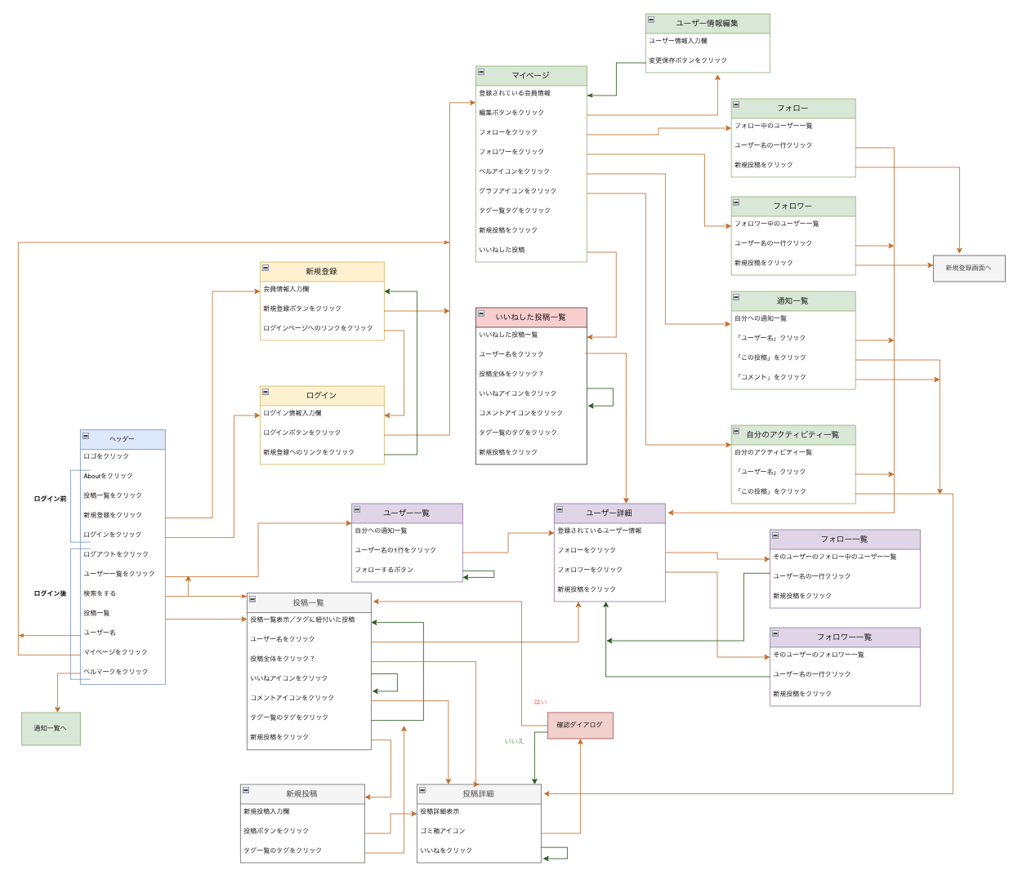Select the green 通知一覧へ node
Viewport: 1018px width, 875px height.
[51, 728]
